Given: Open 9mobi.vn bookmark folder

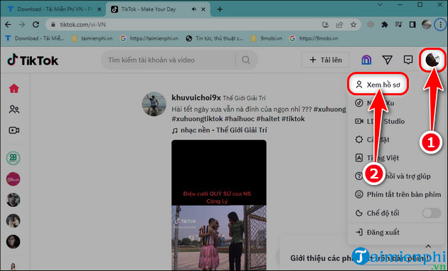Looking at the screenshot, I should point(266,38).
